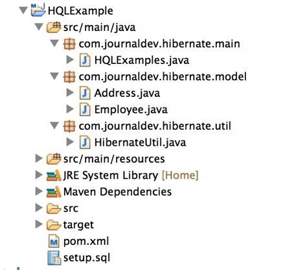Collapse the com.journaldev.hibernate.model package
This screenshot has height=270, width=307.
(x=54, y=76)
